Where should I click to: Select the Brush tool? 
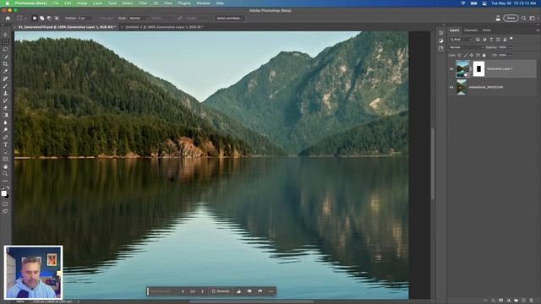click(x=5, y=86)
